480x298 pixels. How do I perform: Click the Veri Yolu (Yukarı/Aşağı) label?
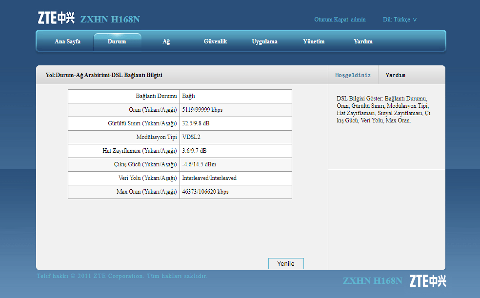147,178
